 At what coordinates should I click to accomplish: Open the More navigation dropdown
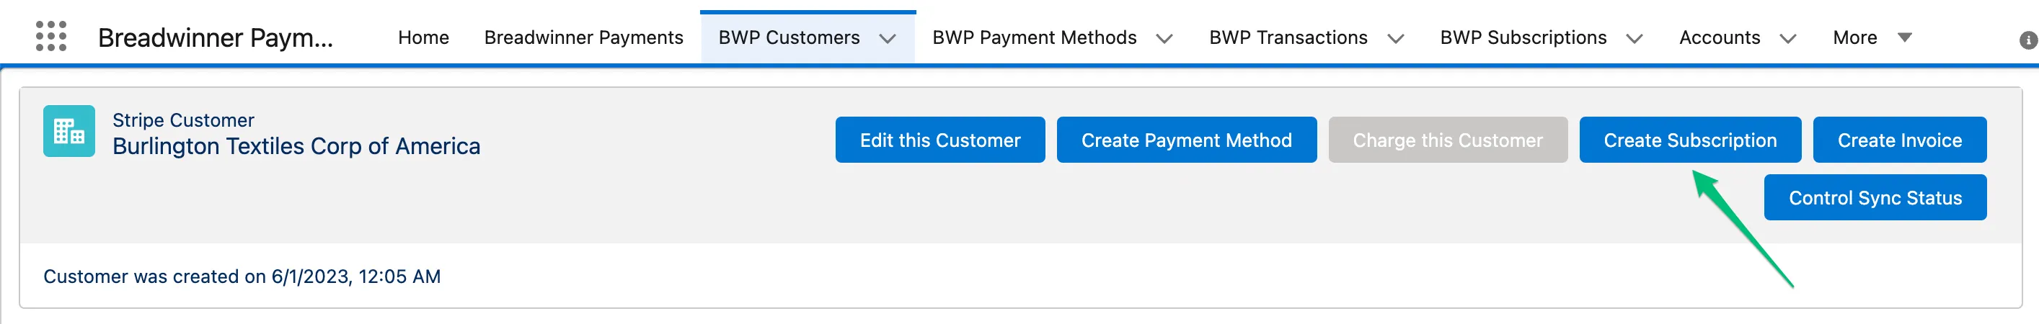click(1872, 37)
